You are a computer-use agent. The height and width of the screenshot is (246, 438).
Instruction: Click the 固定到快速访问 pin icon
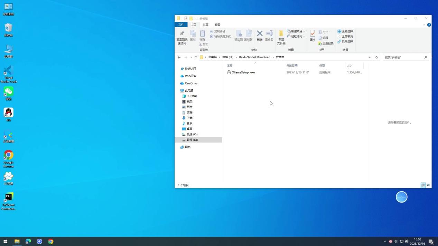click(x=182, y=34)
